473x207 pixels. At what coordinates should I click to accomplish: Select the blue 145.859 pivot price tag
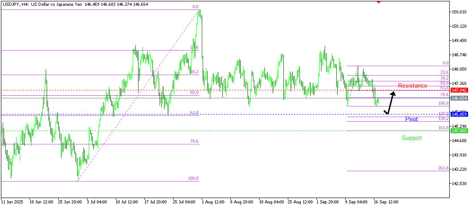(x=459, y=114)
